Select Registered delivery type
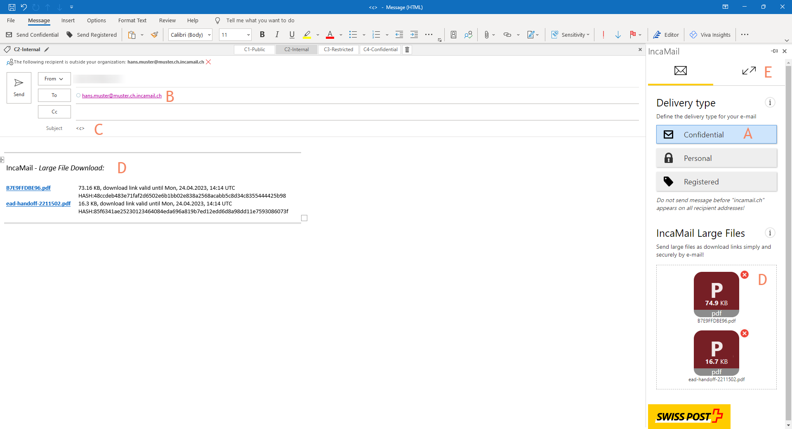Image resolution: width=792 pixels, height=429 pixels. pyautogui.click(x=717, y=181)
